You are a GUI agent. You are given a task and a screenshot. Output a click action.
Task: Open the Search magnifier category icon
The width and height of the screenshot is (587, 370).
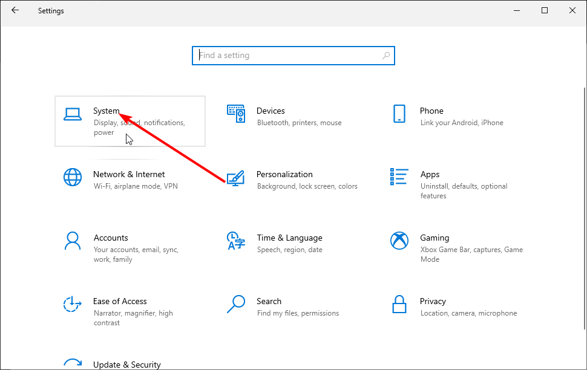click(x=236, y=304)
